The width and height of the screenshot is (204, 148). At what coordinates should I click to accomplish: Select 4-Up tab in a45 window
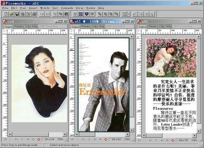click(168, 27)
